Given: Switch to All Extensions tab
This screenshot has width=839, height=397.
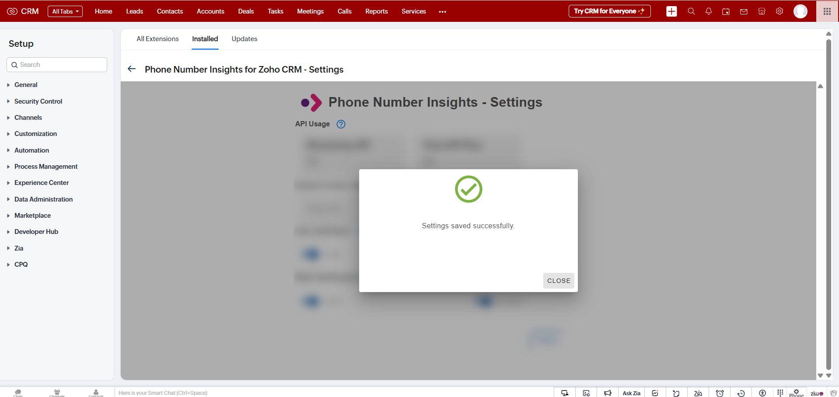Looking at the screenshot, I should tap(157, 39).
